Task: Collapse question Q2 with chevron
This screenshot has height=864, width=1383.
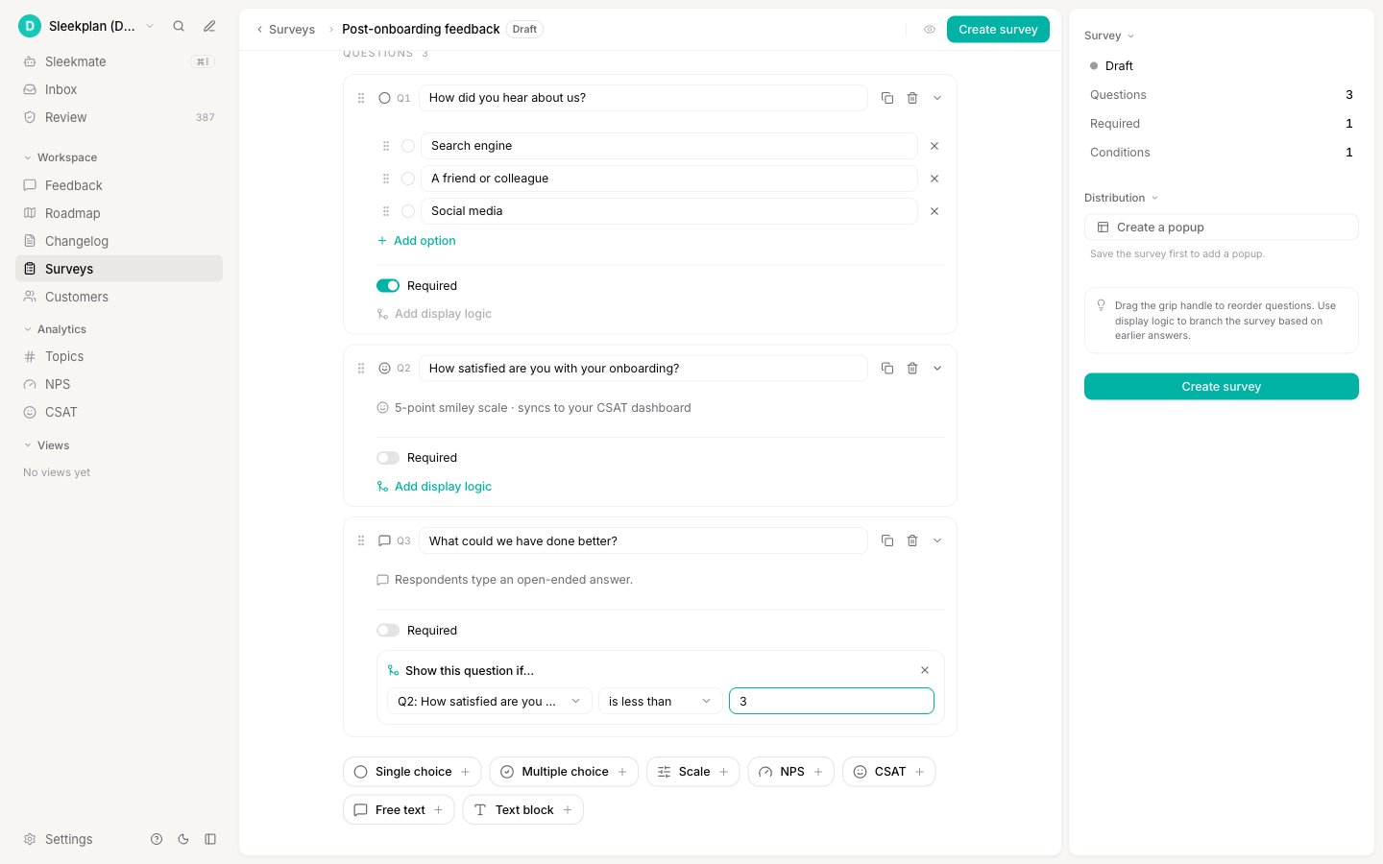Action: pos(937,369)
